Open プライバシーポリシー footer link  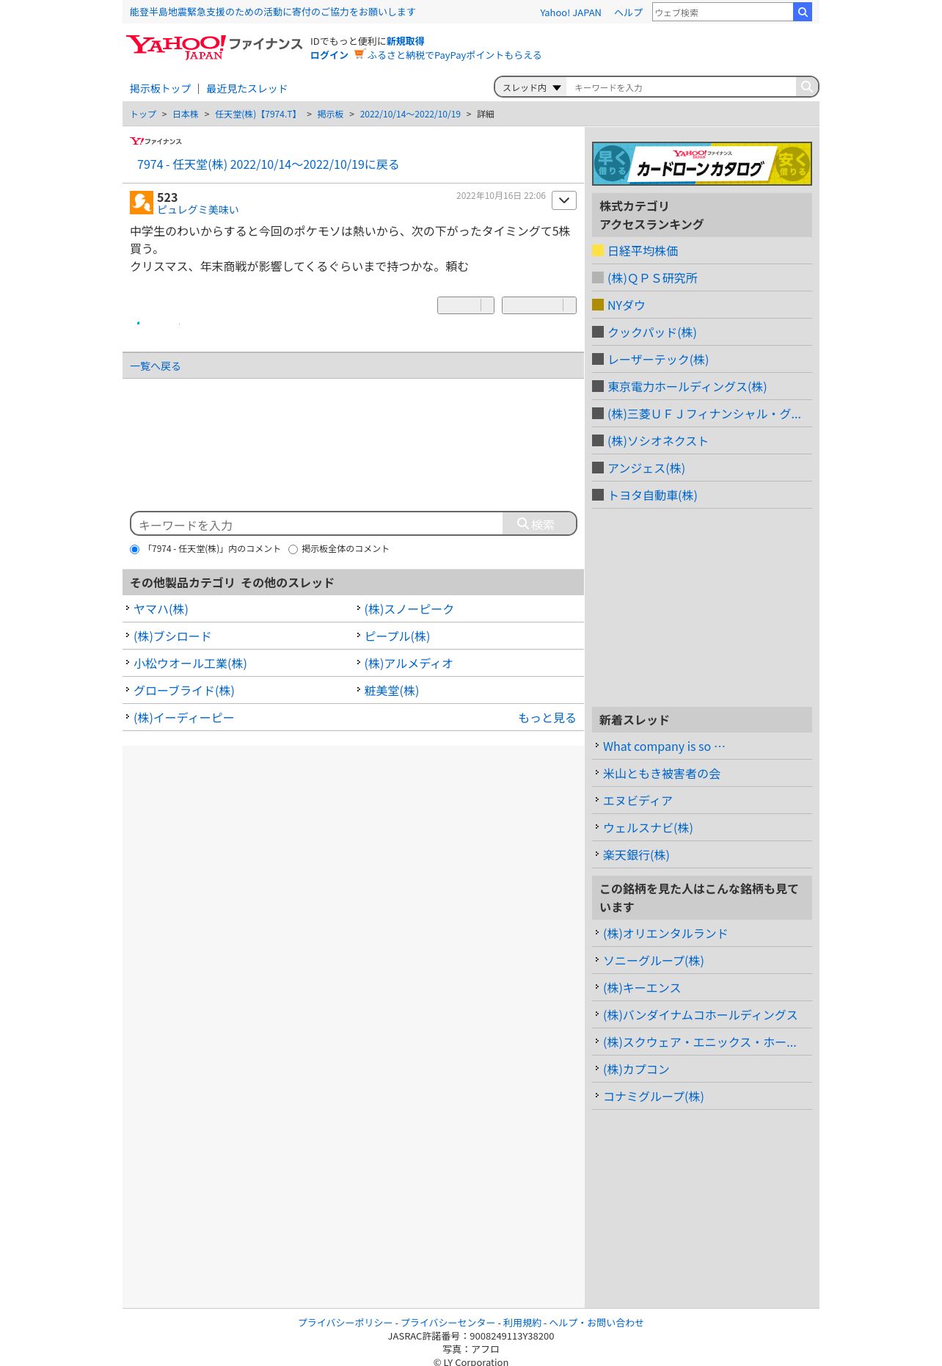coord(345,1323)
